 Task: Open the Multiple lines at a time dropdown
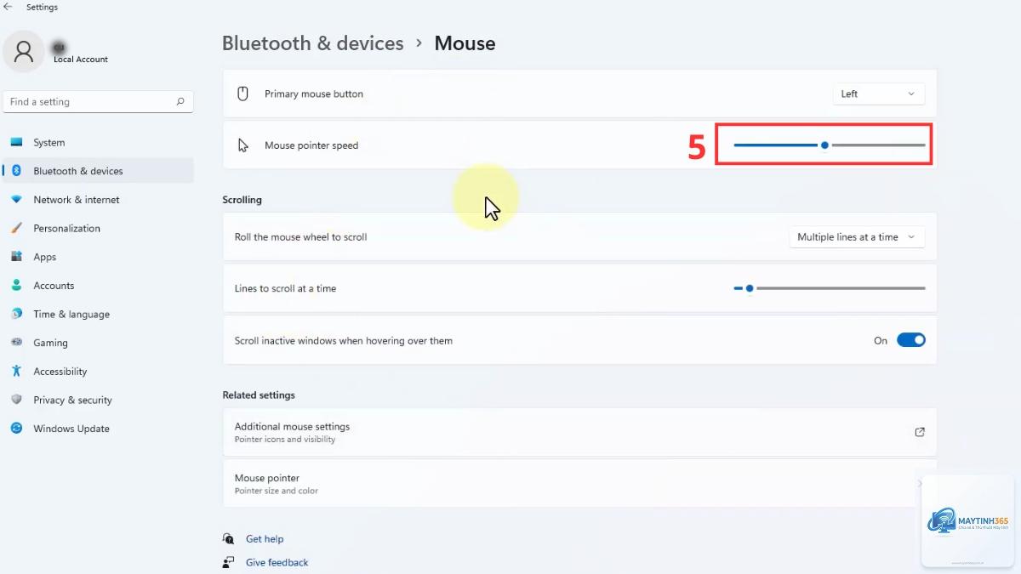[857, 237]
